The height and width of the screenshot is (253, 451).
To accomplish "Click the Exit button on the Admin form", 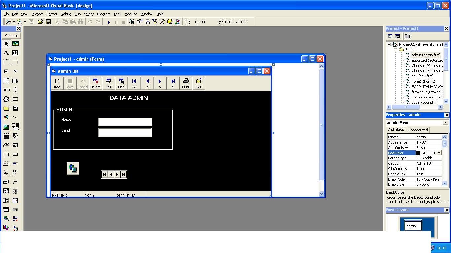I will (198, 83).
